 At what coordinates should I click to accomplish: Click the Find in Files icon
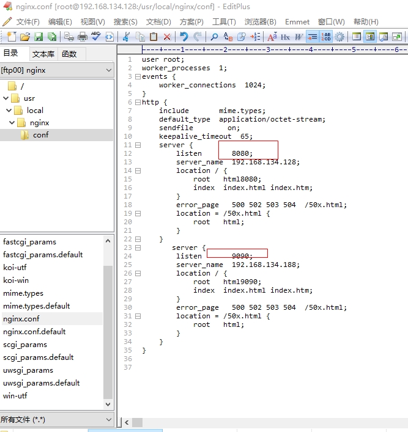(242, 37)
